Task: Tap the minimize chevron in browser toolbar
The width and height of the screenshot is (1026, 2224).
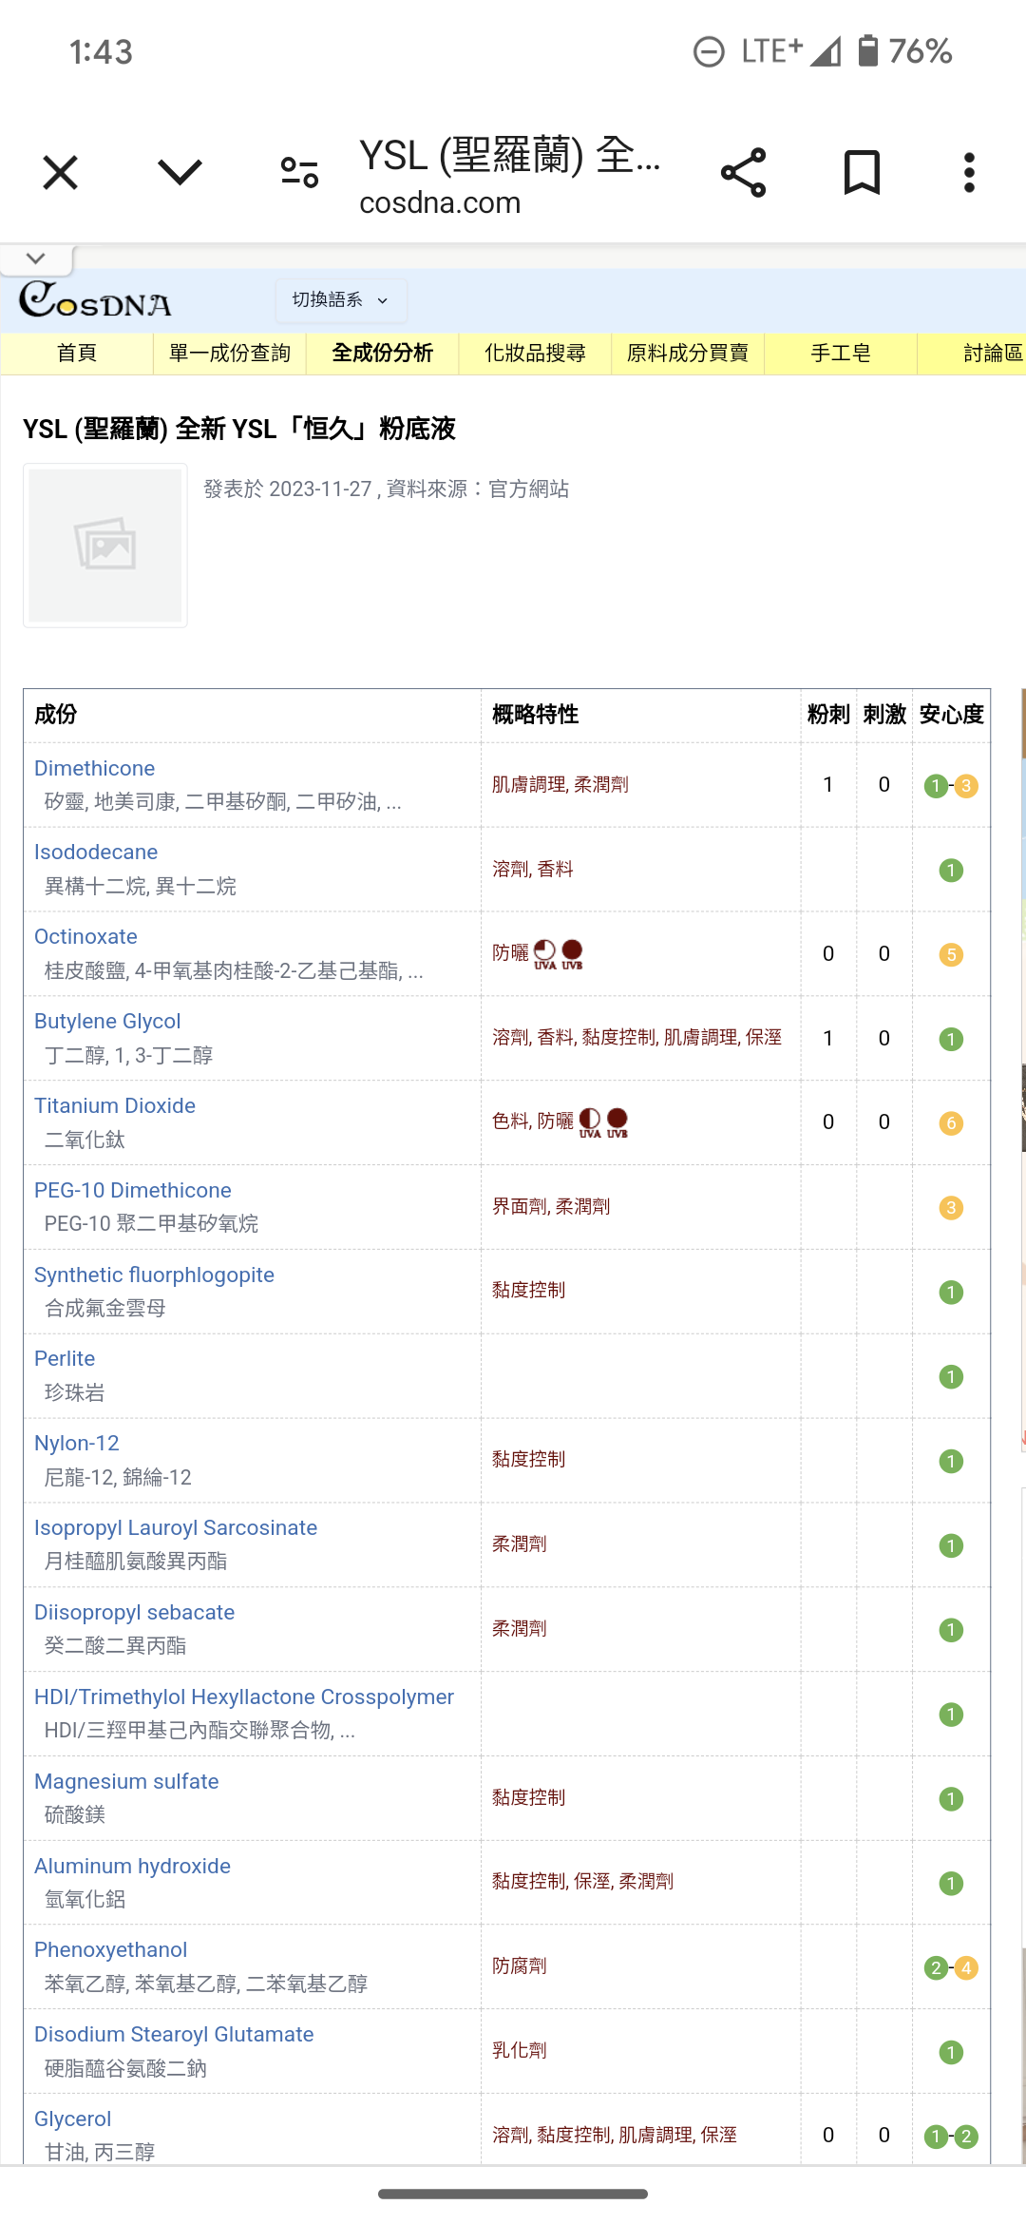Action: point(180,172)
